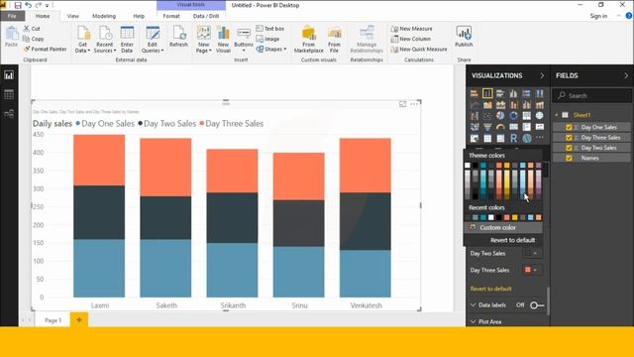Expand the Plot Area section

coord(486,321)
